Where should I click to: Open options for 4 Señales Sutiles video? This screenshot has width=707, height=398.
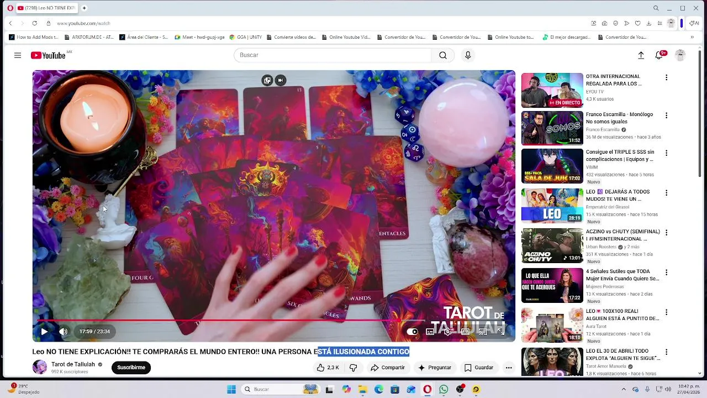pyautogui.click(x=666, y=273)
